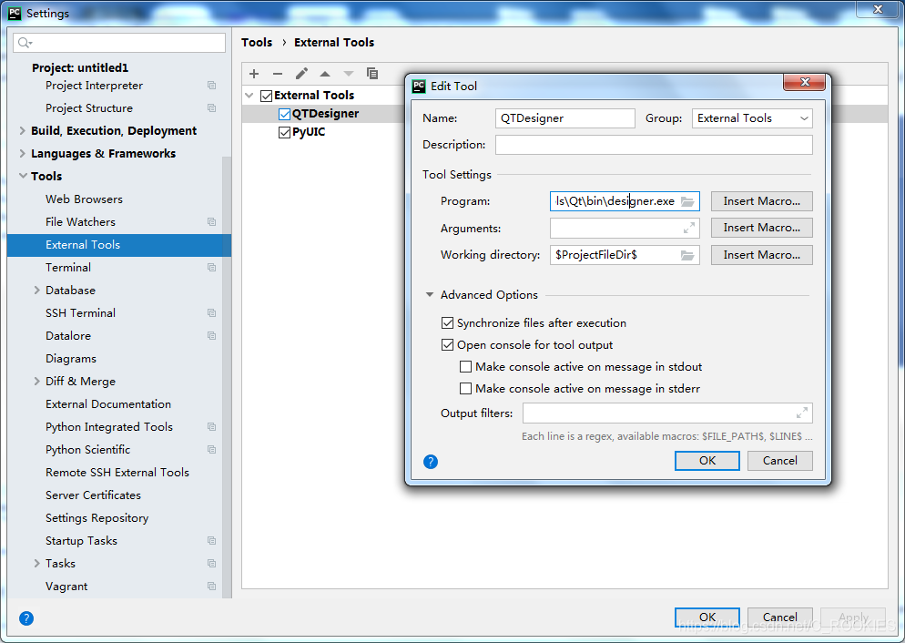Click search magnifier icon in Settings

[x=25, y=43]
